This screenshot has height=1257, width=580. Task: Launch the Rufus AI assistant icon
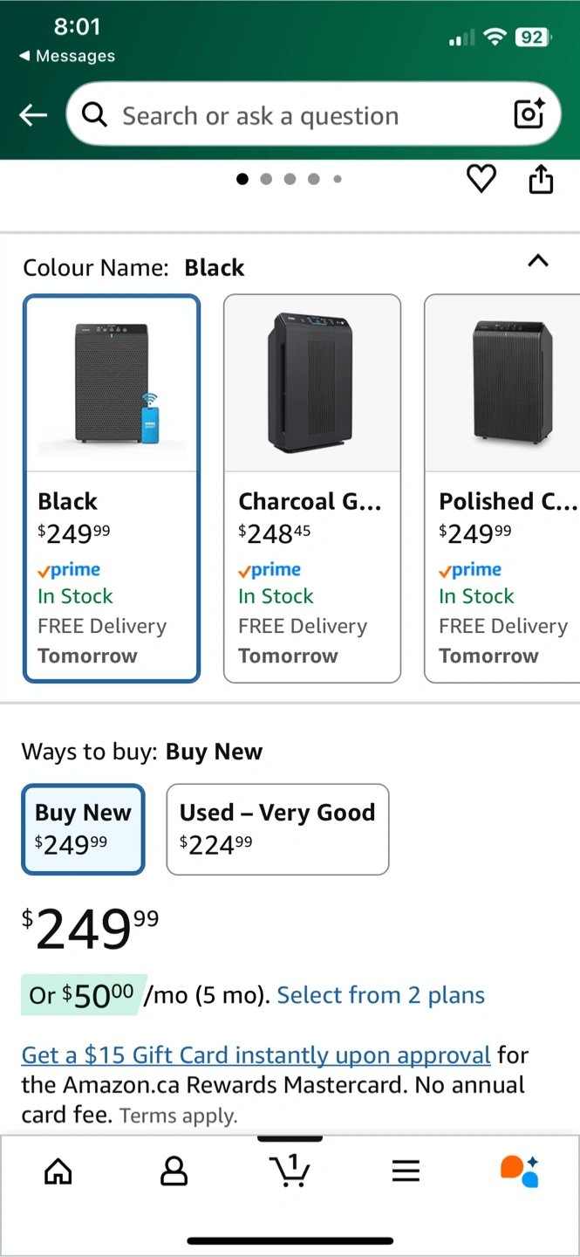click(520, 1171)
